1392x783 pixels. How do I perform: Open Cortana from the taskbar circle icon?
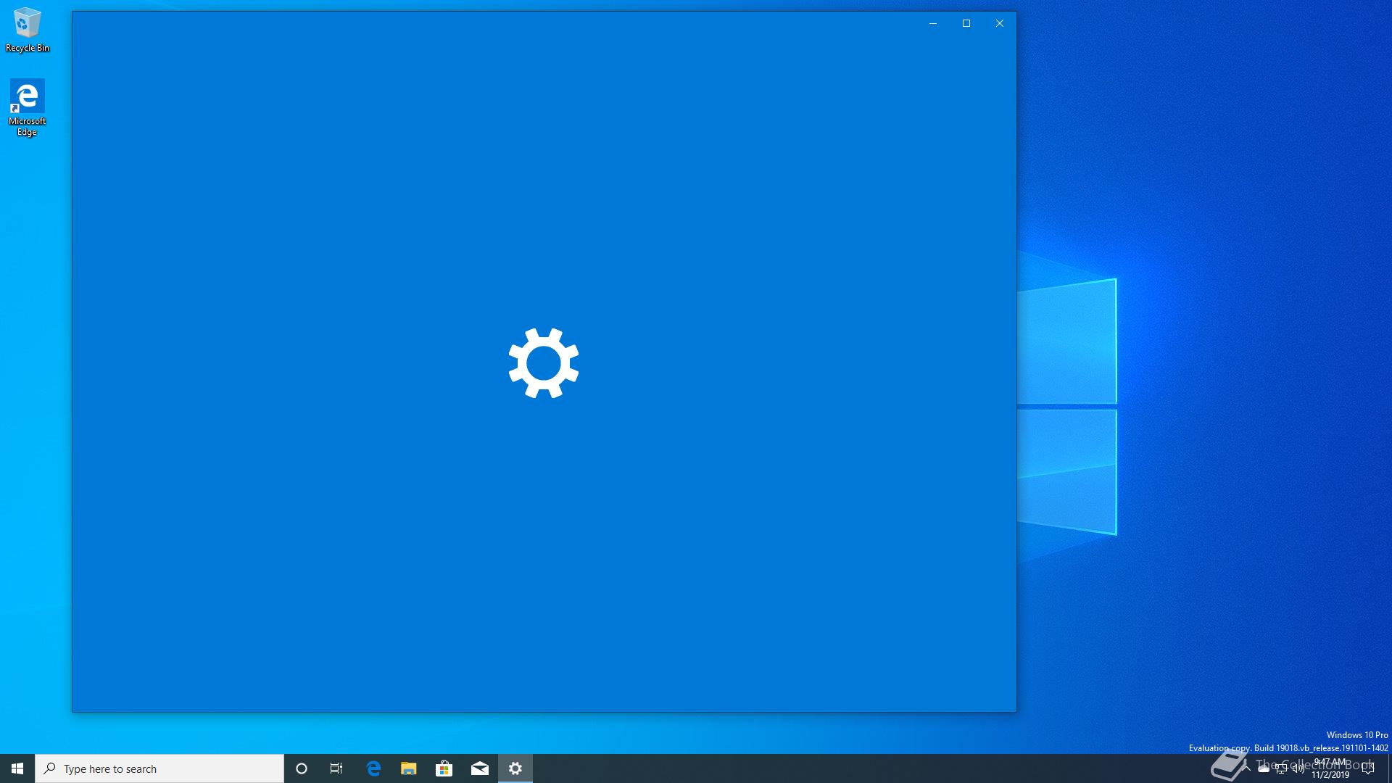(x=302, y=768)
